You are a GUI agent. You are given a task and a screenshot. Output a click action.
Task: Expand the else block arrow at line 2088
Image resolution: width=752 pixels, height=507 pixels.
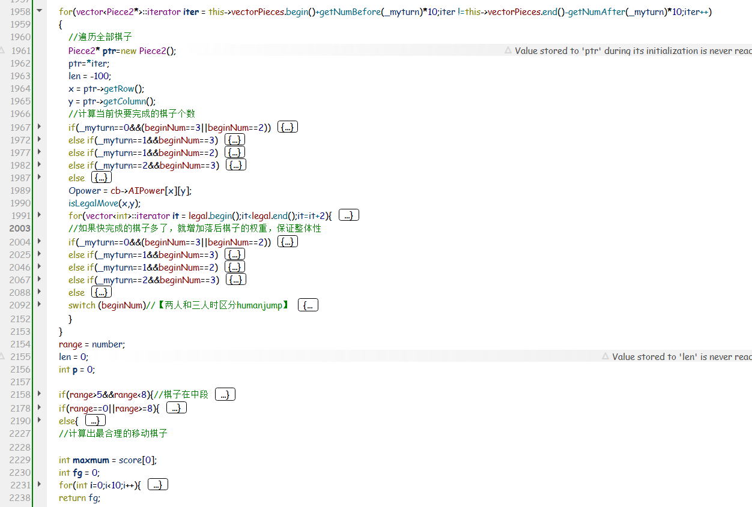click(40, 292)
